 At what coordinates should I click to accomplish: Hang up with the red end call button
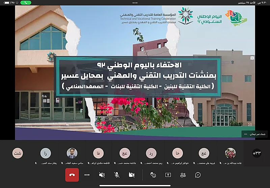tap(72, 175)
